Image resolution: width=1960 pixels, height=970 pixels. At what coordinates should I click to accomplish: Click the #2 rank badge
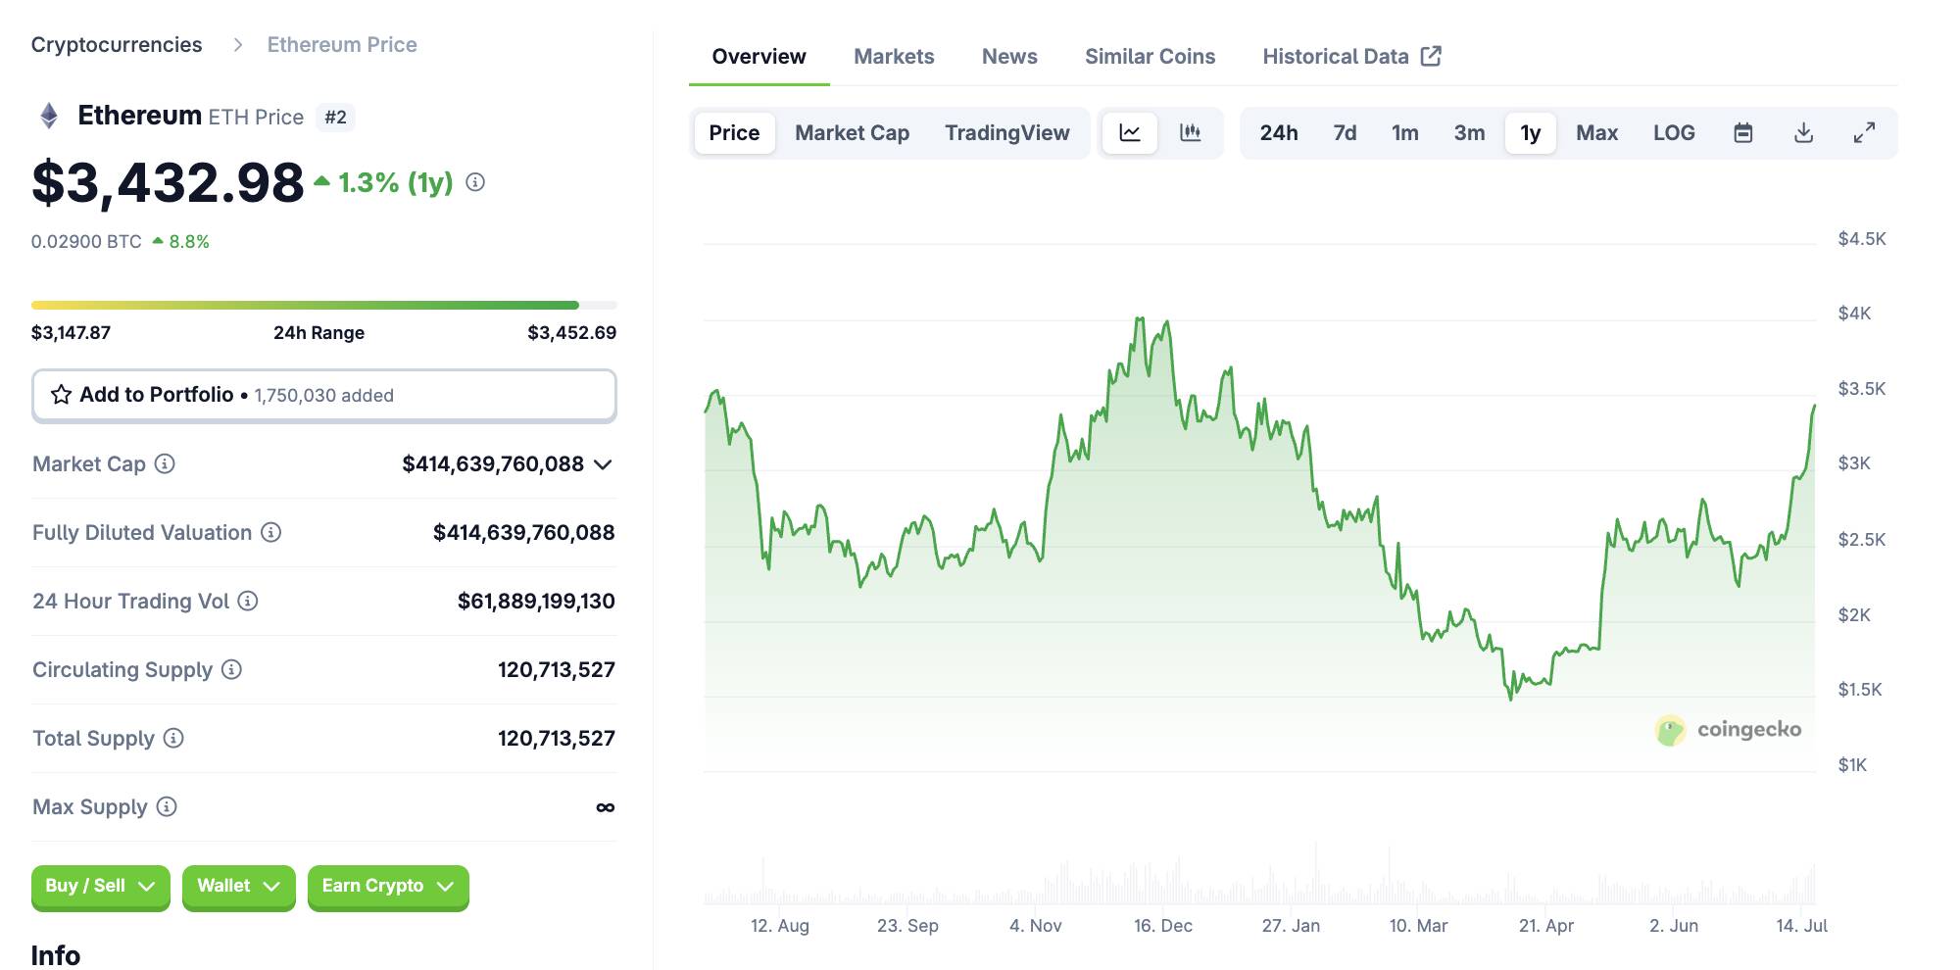point(335,118)
